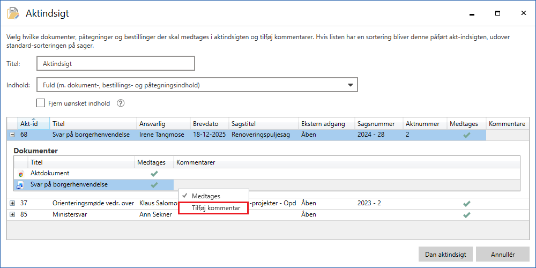Toggle Medtages checkmark for Ministersvar row
The height and width of the screenshot is (268, 536).
(x=466, y=214)
